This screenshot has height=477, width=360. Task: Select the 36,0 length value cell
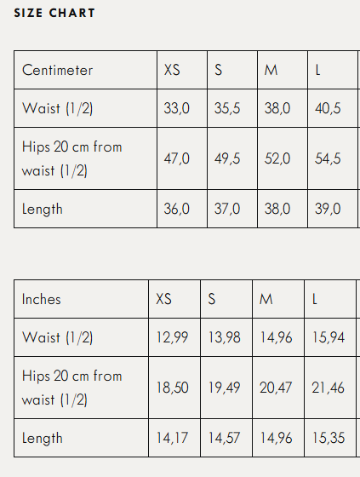click(x=182, y=209)
